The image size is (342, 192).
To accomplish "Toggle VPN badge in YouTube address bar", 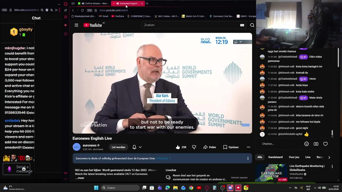I will point(90,10).
